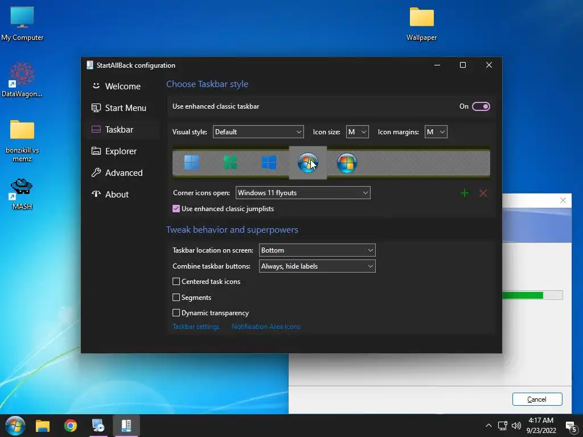Viewport: 583px width, 437px height.
Task: Open the Start orb in taskbar
Action: pos(15,426)
